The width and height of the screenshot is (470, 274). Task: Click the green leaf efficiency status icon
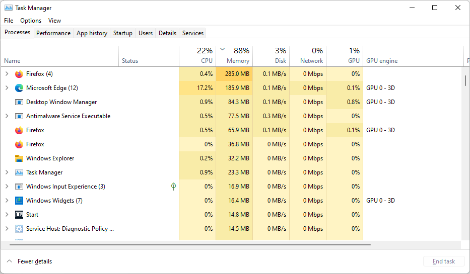(x=173, y=187)
